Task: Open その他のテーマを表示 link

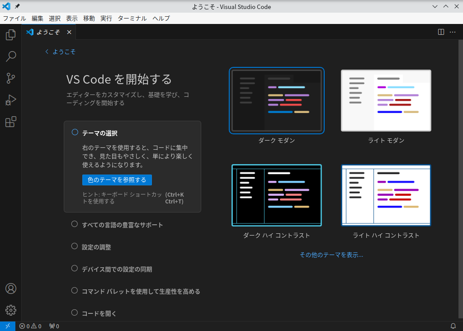Action: [331, 255]
